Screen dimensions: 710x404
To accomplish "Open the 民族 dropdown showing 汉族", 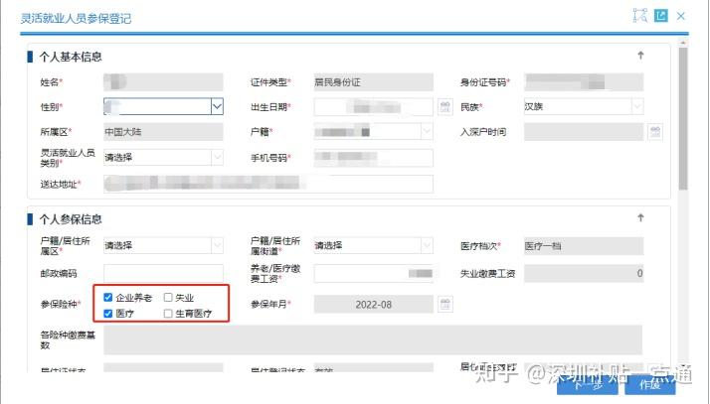I will [637, 106].
